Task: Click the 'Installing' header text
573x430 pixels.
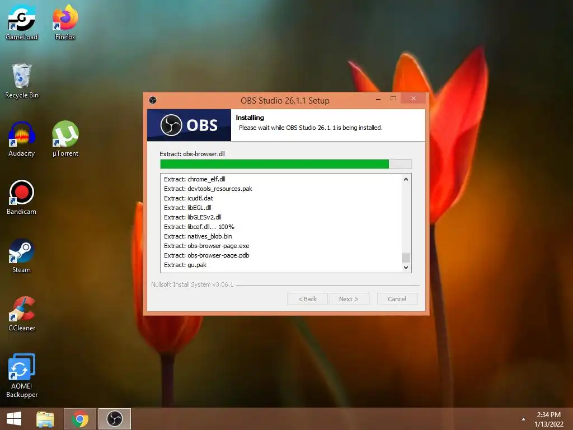Action: (x=250, y=118)
